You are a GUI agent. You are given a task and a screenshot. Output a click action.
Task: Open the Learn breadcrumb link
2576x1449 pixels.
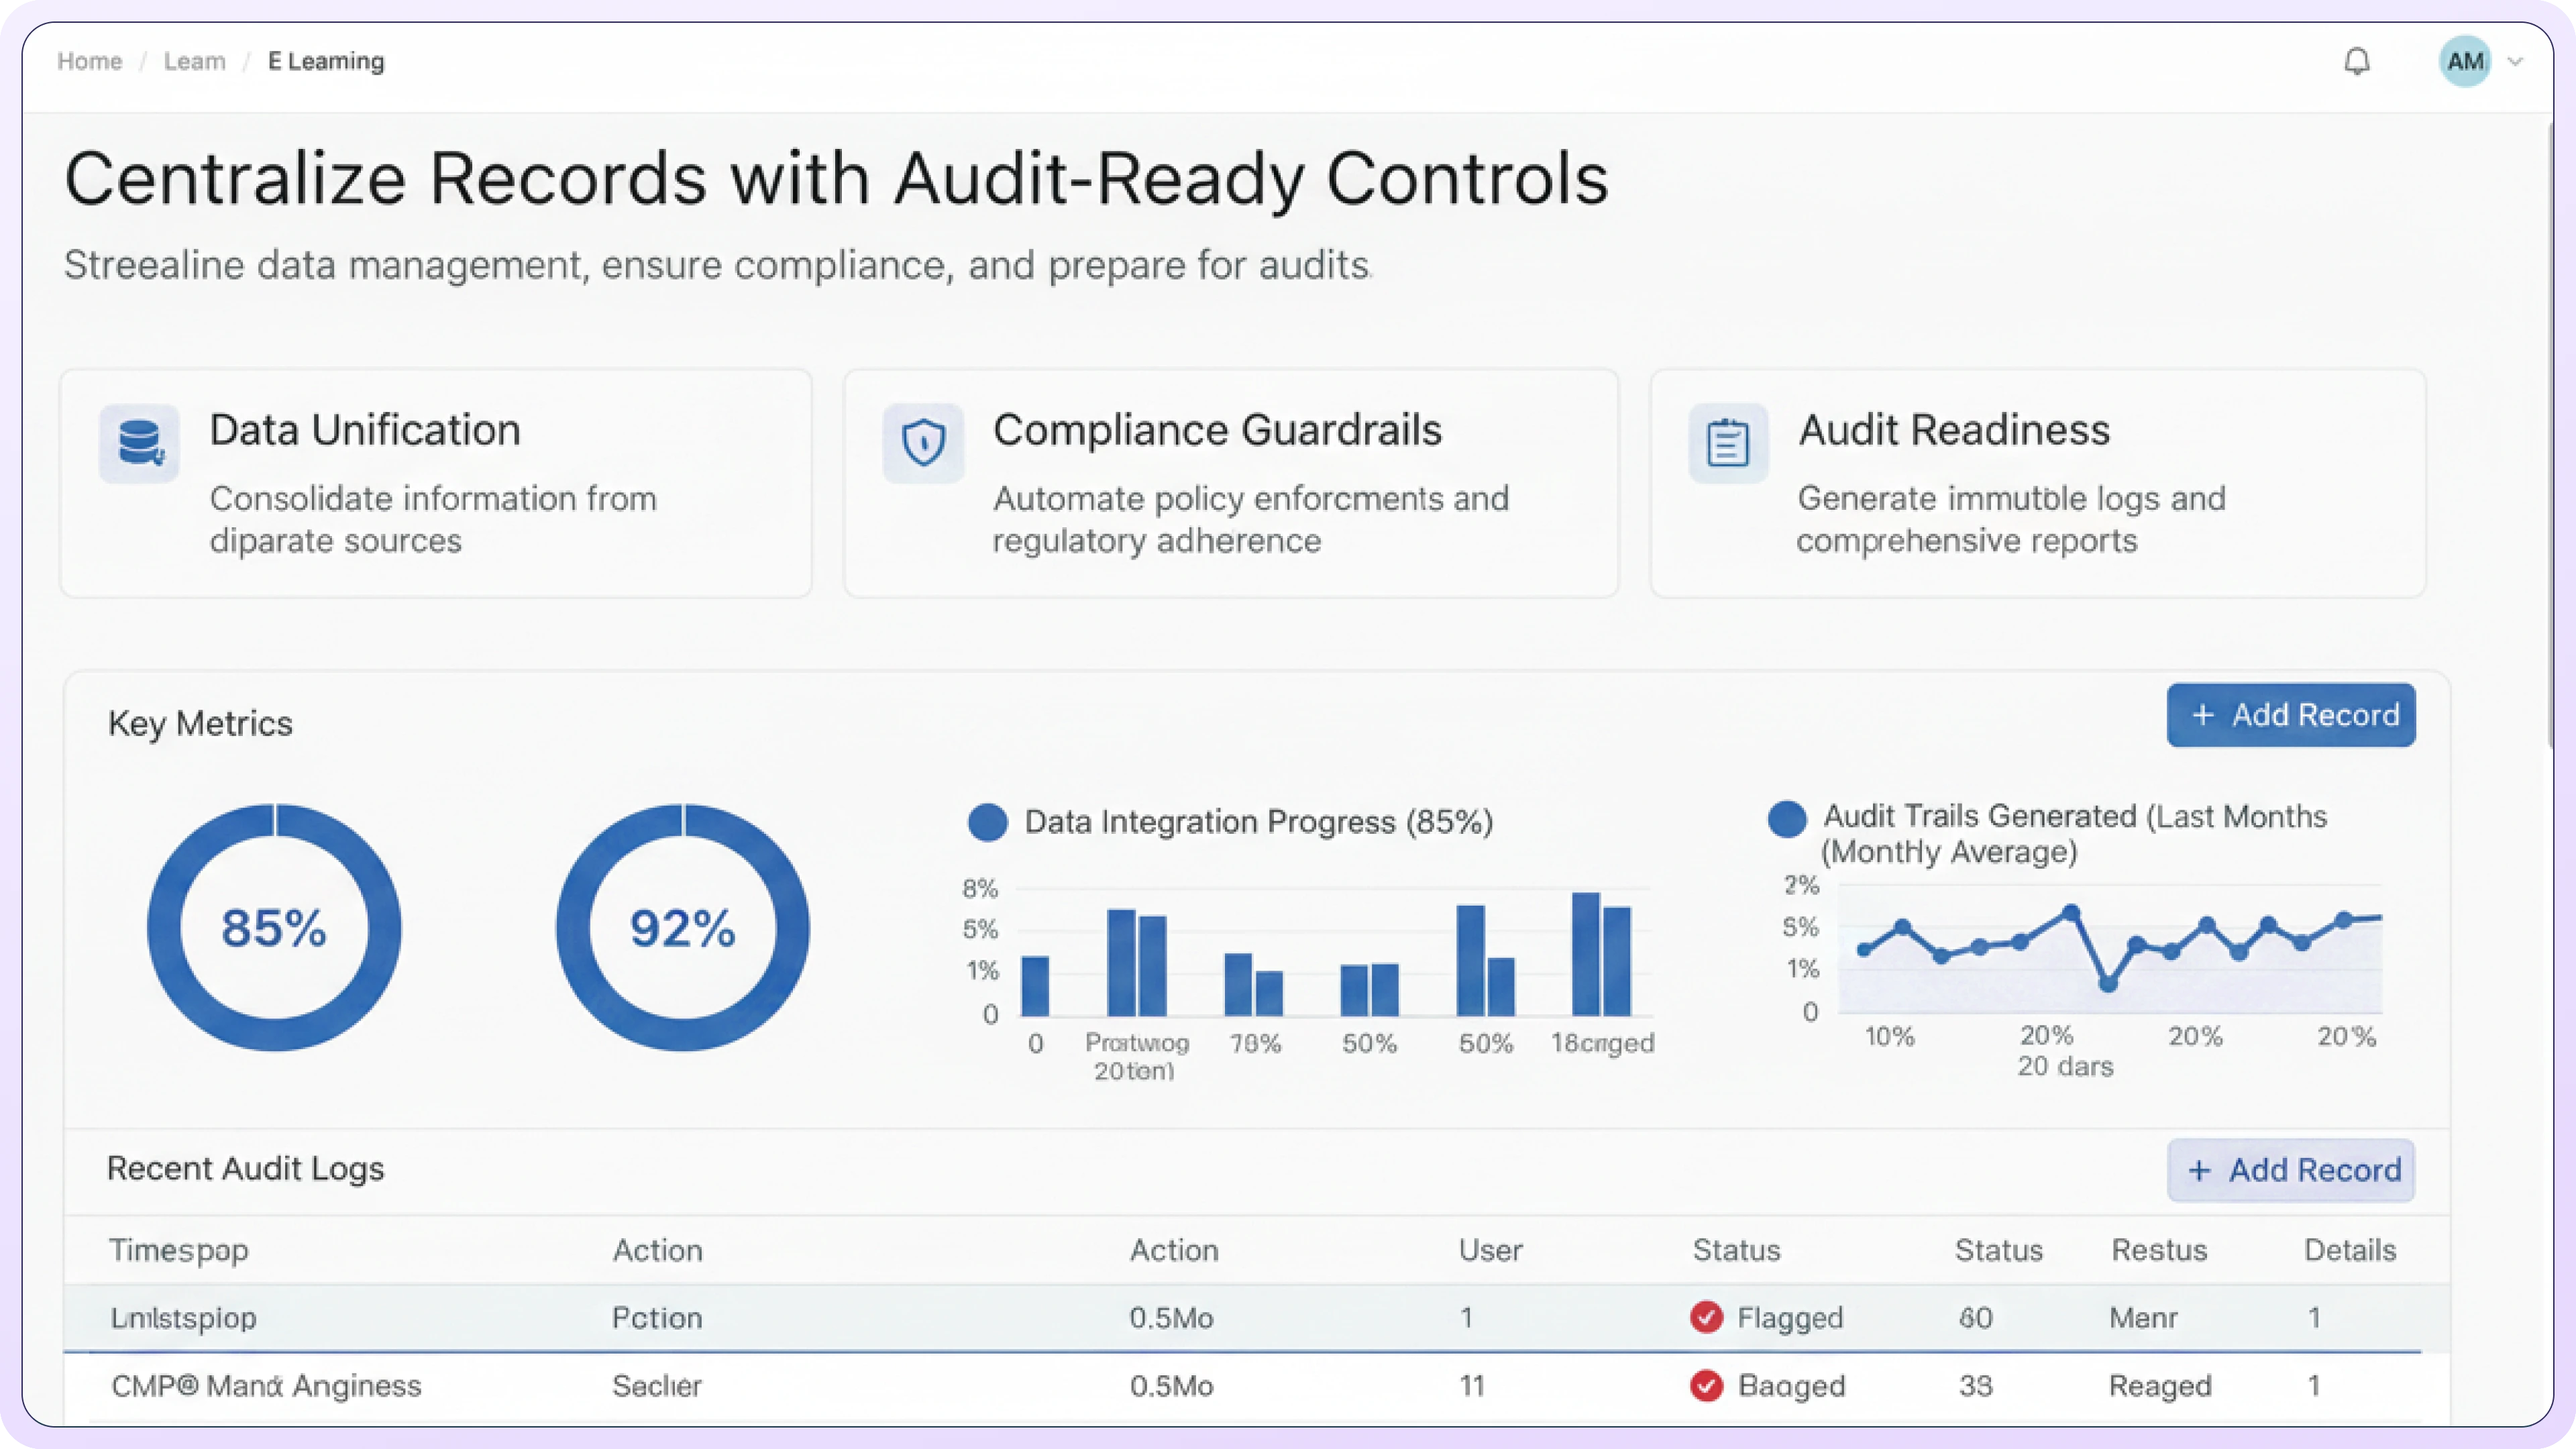pos(194,62)
